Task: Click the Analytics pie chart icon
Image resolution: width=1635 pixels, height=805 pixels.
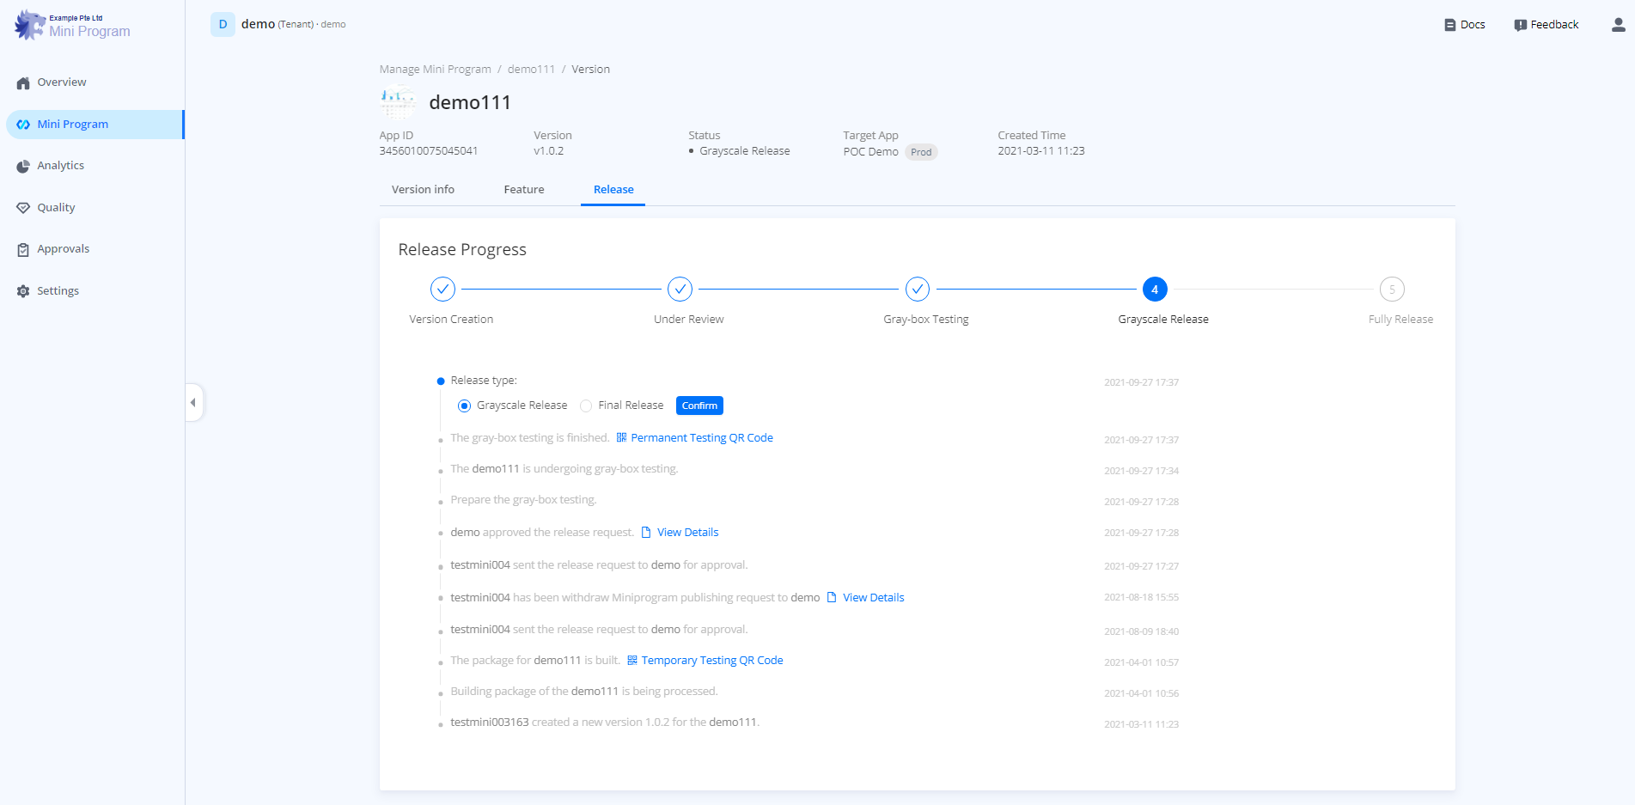Action: pos(23,167)
